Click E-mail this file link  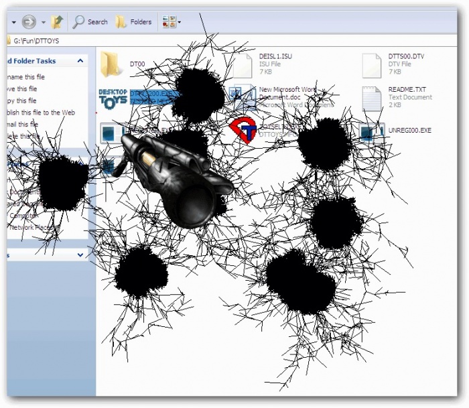coord(23,124)
